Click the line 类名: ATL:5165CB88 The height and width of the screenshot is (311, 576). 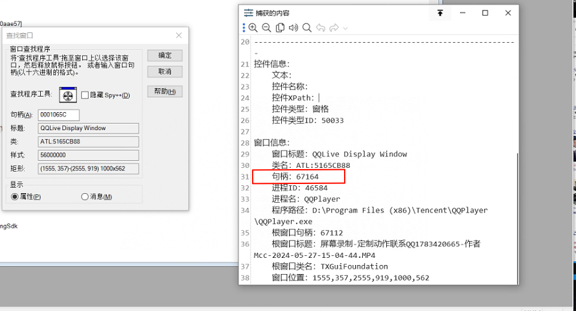click(x=311, y=166)
